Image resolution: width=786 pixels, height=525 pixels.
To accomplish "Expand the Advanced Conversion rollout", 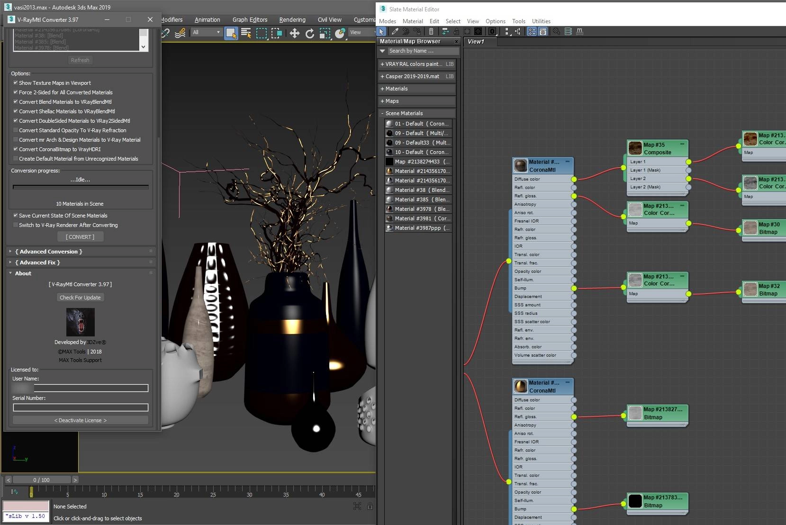I will pos(81,252).
